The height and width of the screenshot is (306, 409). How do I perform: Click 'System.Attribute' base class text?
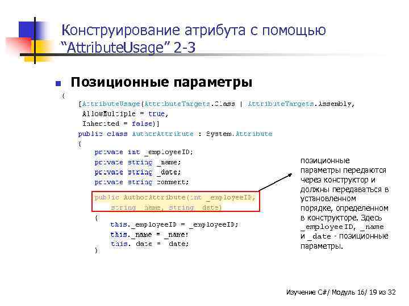point(239,134)
